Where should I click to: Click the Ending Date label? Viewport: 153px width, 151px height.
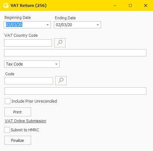tap(65, 18)
